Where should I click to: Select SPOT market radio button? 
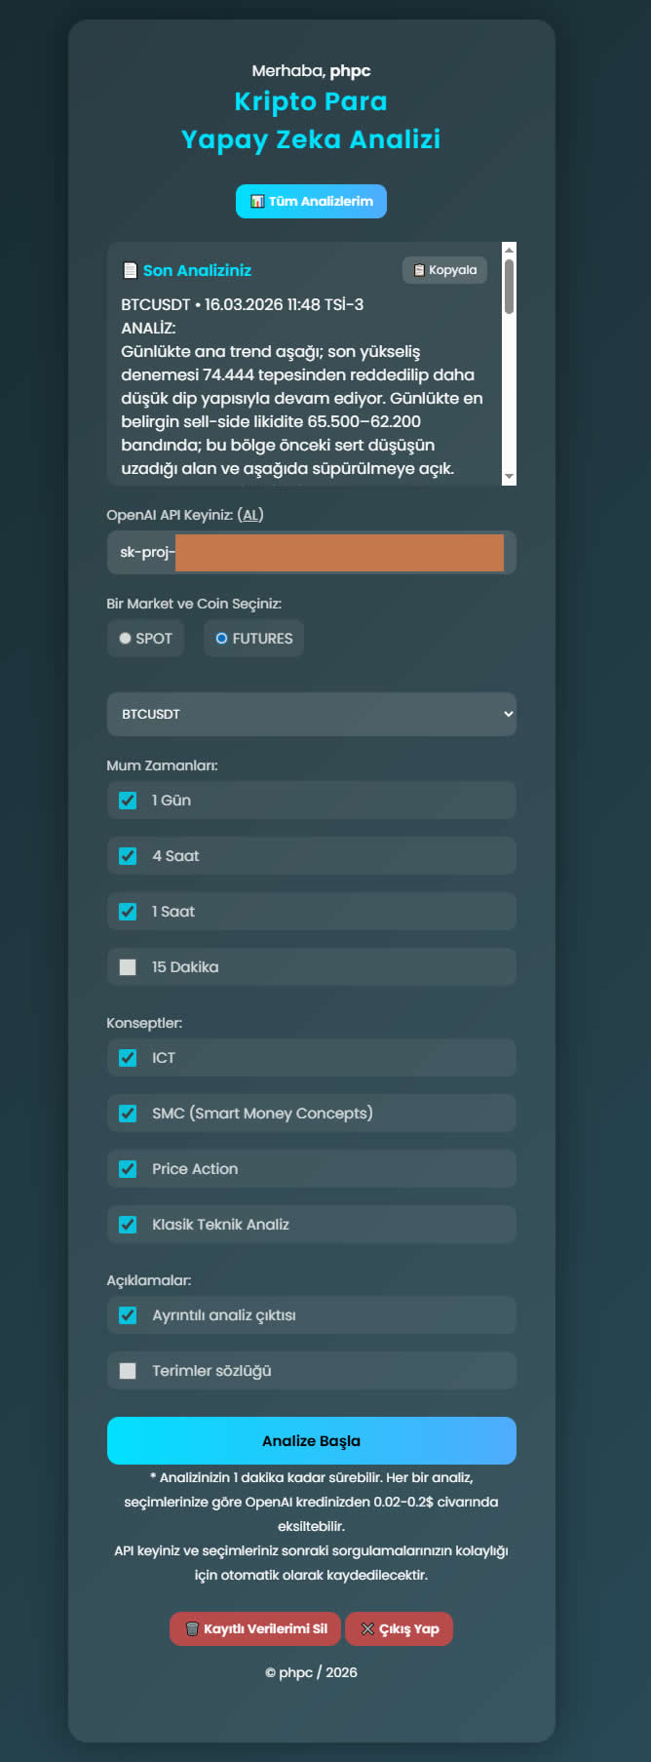click(125, 639)
